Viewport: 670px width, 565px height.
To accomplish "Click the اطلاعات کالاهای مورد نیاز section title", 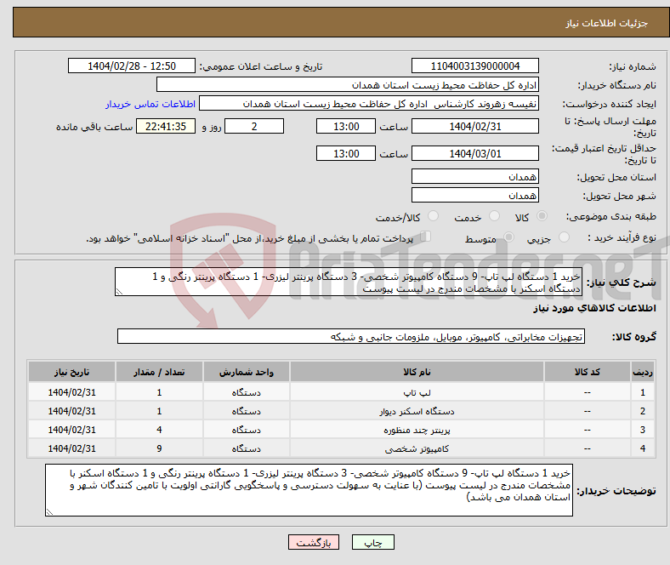I will tap(594, 308).
